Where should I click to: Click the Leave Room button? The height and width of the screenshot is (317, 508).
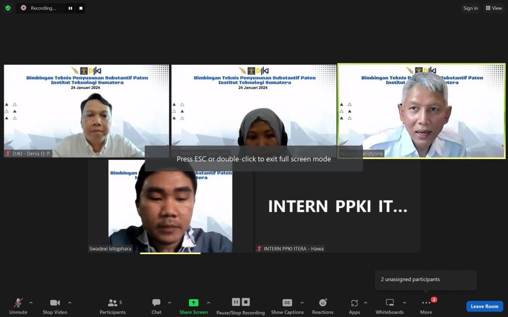[x=485, y=306]
